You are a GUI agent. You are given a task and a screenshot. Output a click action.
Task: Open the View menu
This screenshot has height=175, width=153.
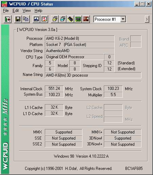[26, 11]
